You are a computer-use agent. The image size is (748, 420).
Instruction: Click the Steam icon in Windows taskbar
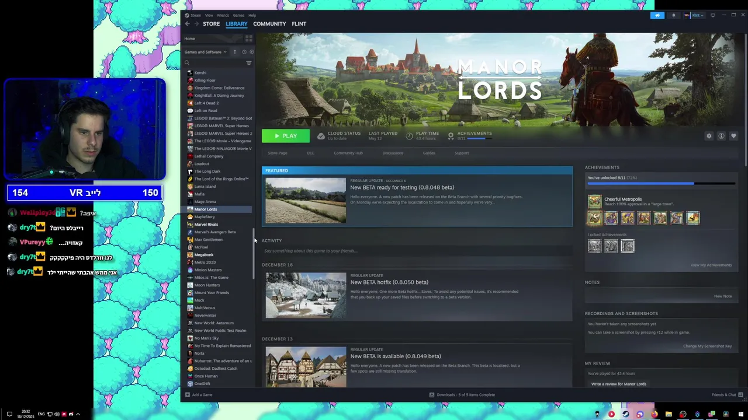tap(625, 414)
